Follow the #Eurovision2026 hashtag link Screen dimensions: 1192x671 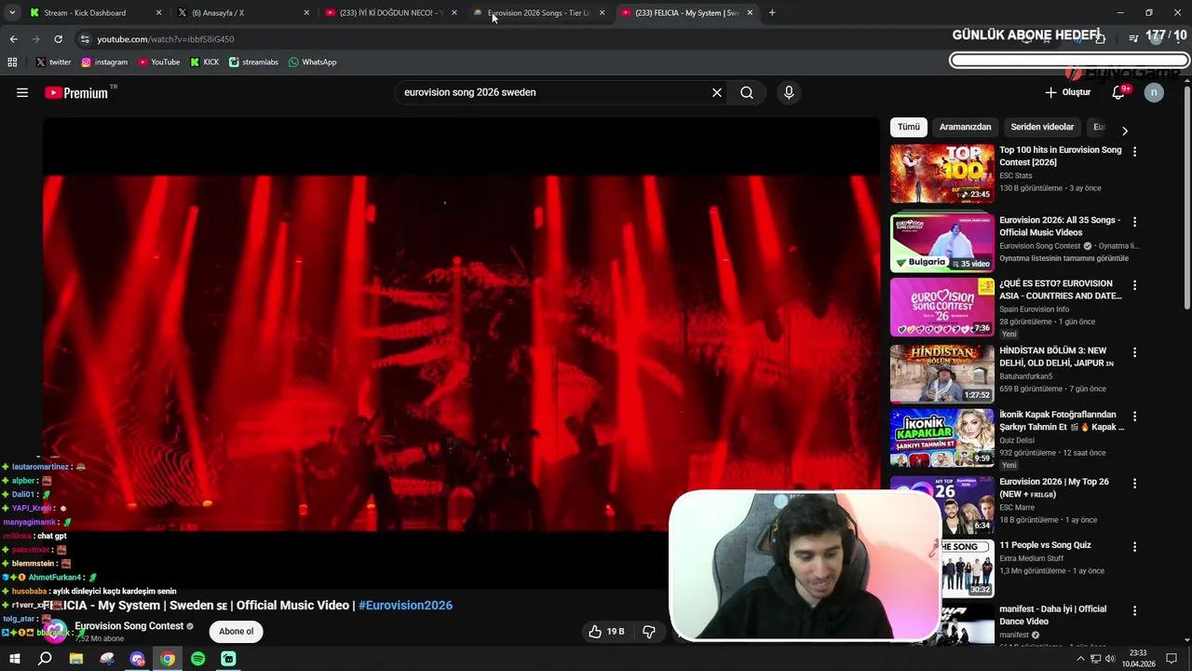pyautogui.click(x=405, y=606)
